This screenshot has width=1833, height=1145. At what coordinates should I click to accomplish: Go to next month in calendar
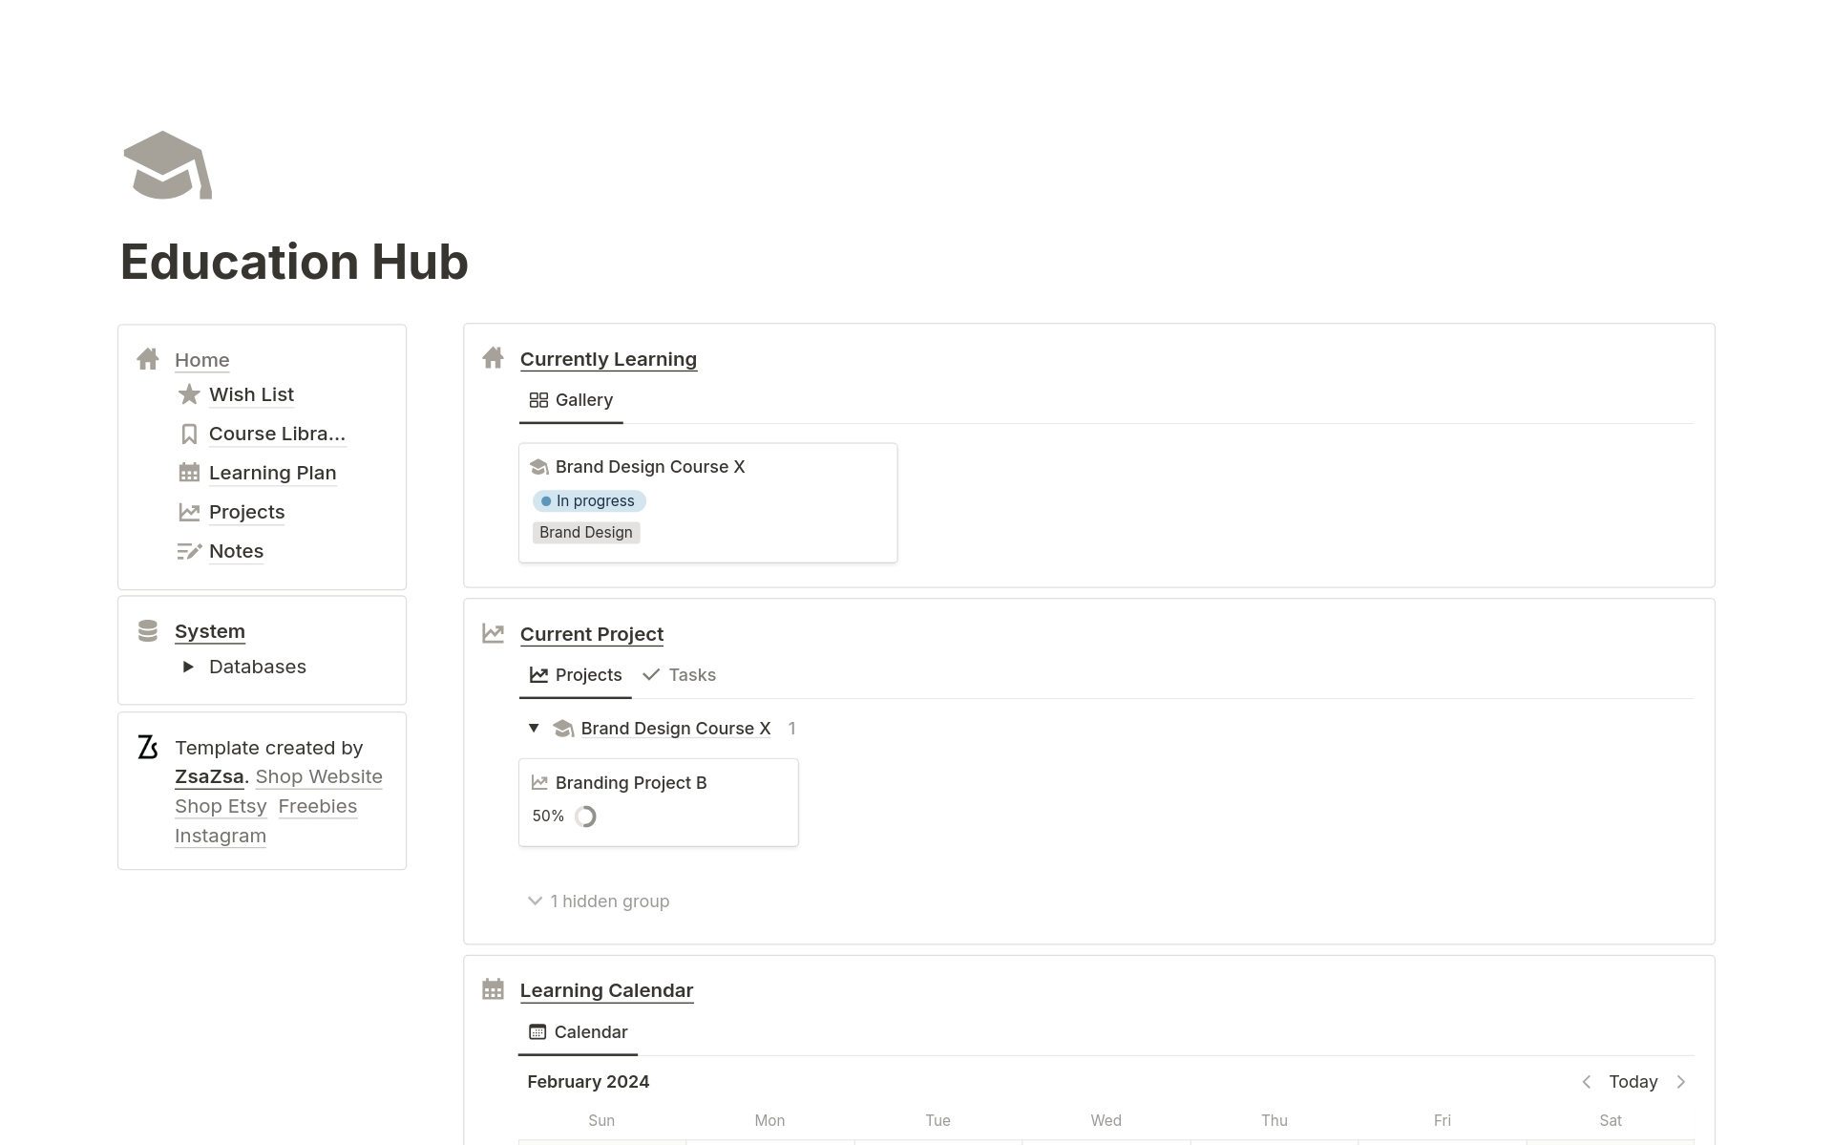pyautogui.click(x=1681, y=1082)
